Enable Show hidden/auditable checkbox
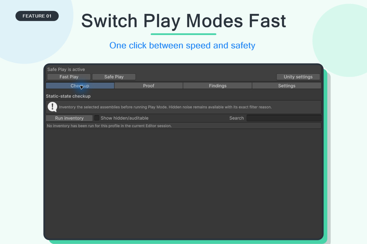The width and height of the screenshot is (367, 244). 97,118
